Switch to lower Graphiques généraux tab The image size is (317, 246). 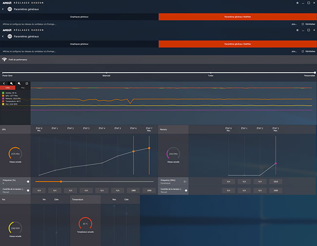coord(79,43)
